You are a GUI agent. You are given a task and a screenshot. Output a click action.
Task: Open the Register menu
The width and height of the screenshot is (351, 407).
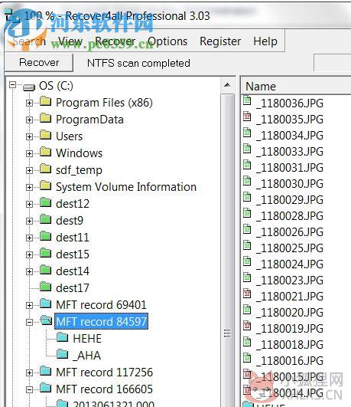tap(220, 41)
